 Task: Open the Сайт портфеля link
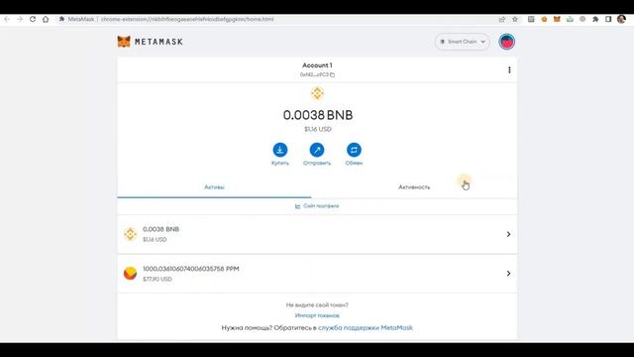click(x=317, y=206)
